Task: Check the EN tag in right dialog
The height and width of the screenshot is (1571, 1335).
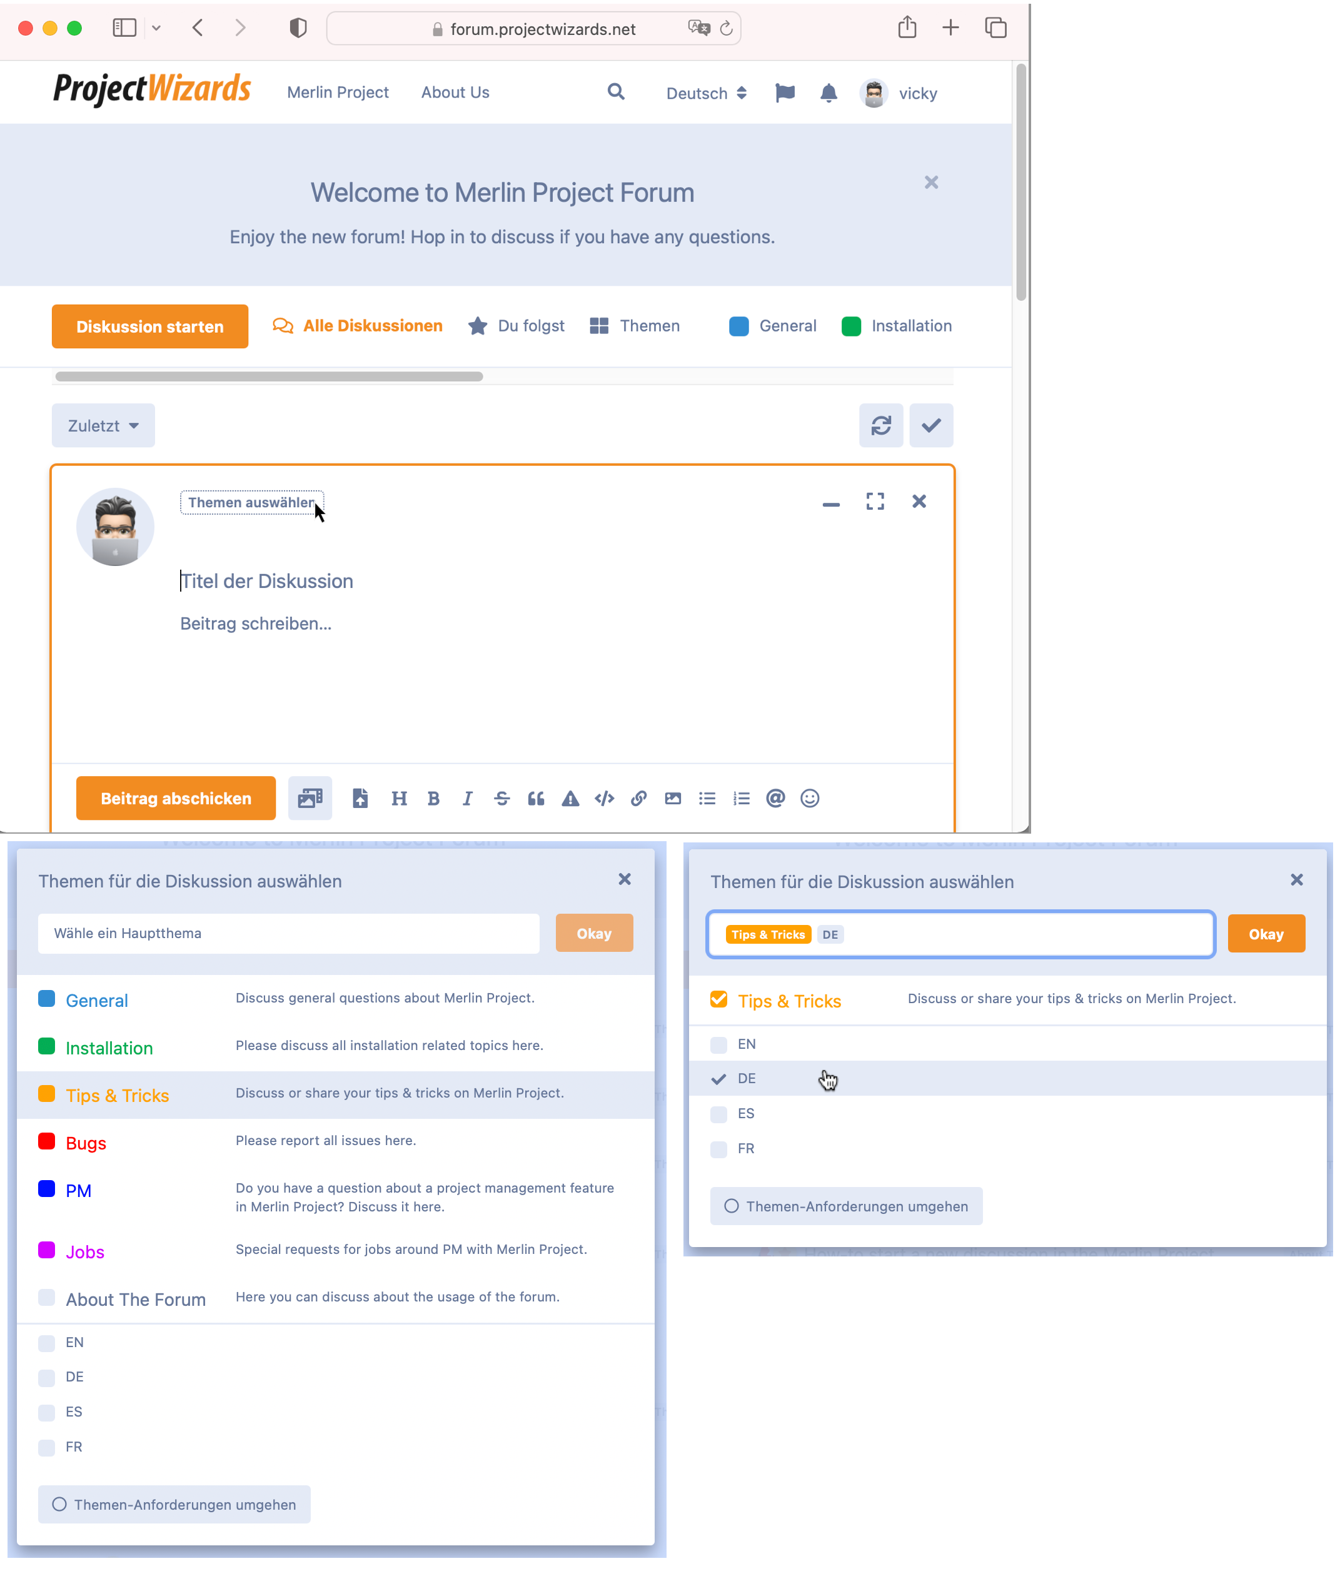Action: tap(719, 1045)
